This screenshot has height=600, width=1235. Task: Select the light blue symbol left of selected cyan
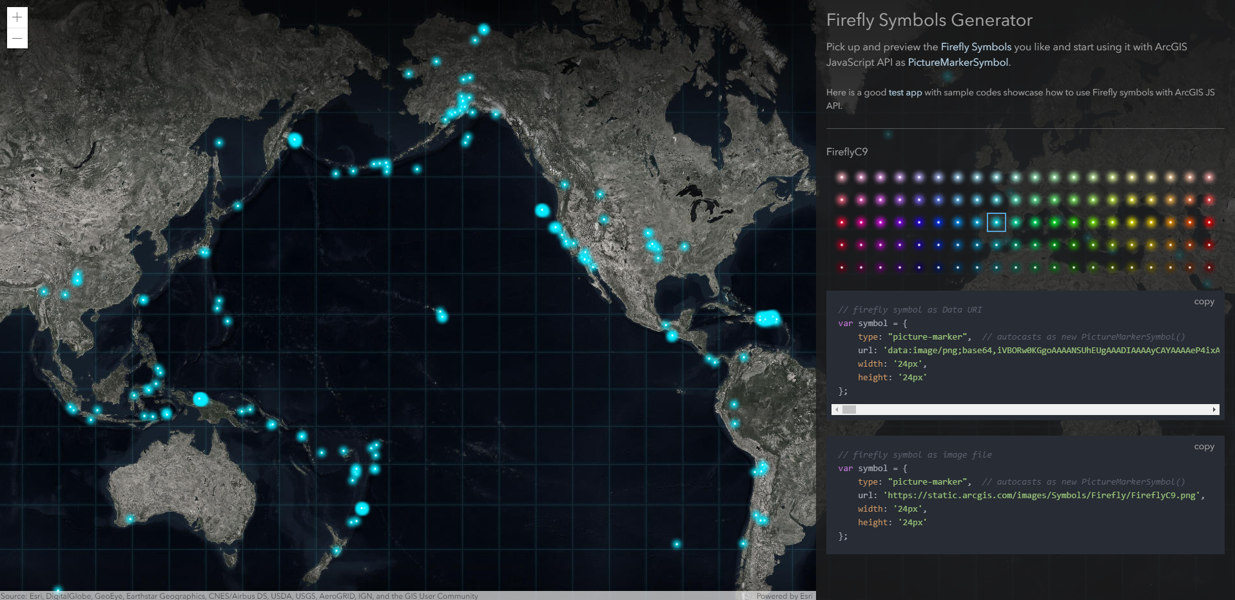(x=977, y=222)
